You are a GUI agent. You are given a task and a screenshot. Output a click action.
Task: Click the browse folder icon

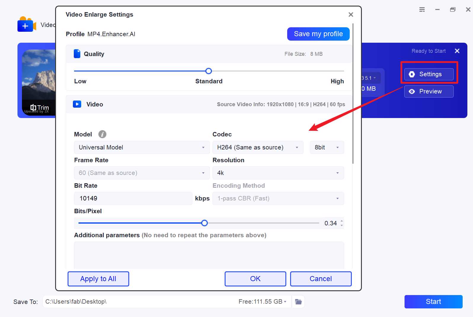(298, 302)
